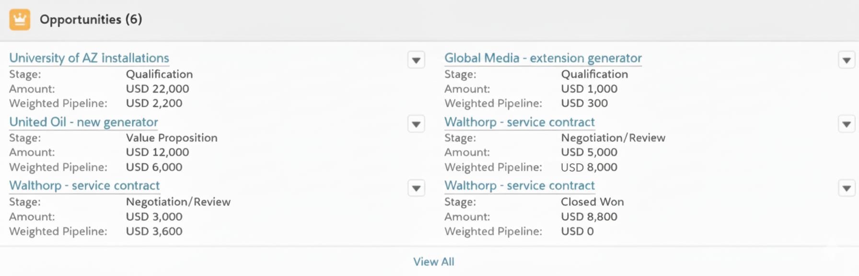This screenshot has height=276, width=859.
Task: Open the Closed Won Walthorp service contract
Action: click(519, 185)
